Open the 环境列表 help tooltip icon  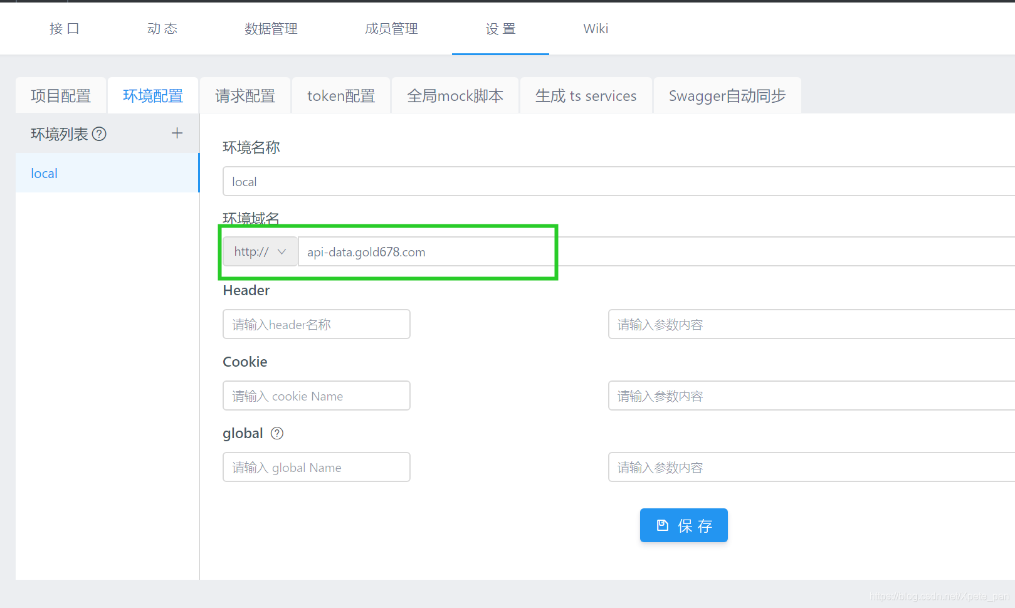[99, 134]
